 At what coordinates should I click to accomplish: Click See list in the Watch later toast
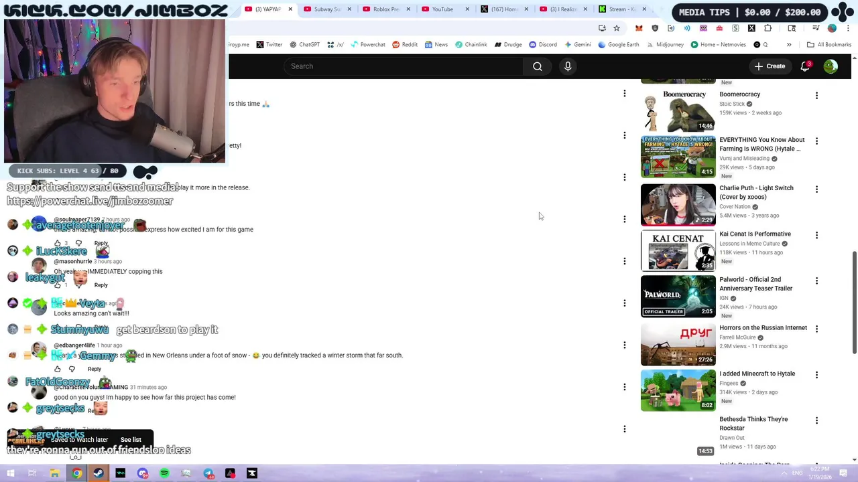[131, 440]
